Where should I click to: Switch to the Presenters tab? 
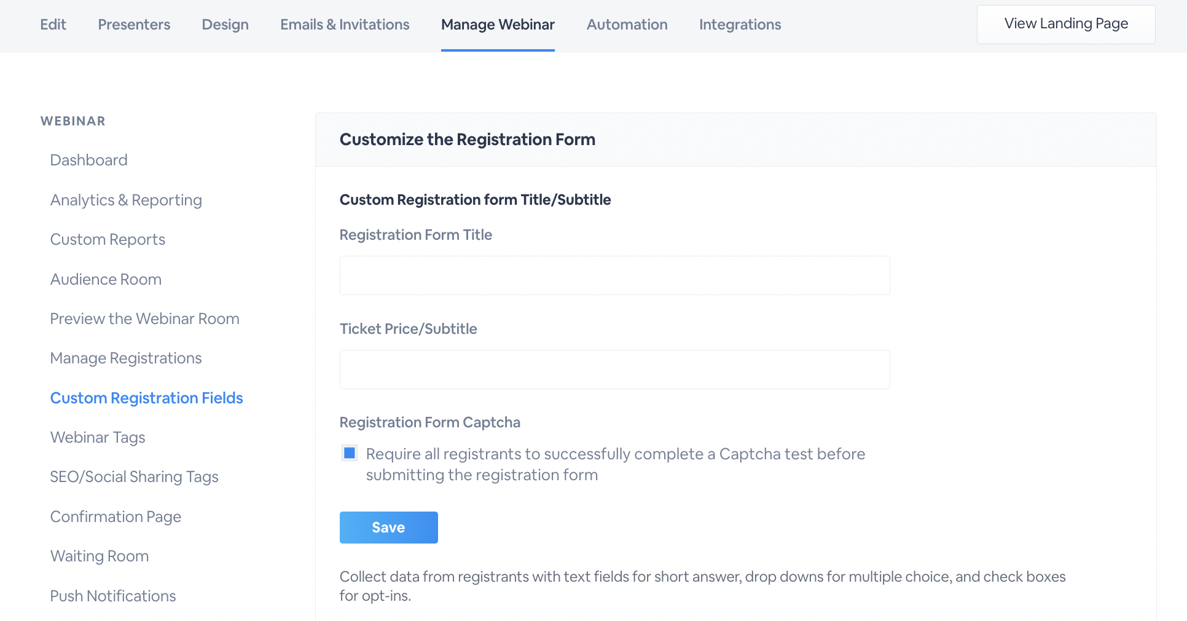pyautogui.click(x=134, y=25)
